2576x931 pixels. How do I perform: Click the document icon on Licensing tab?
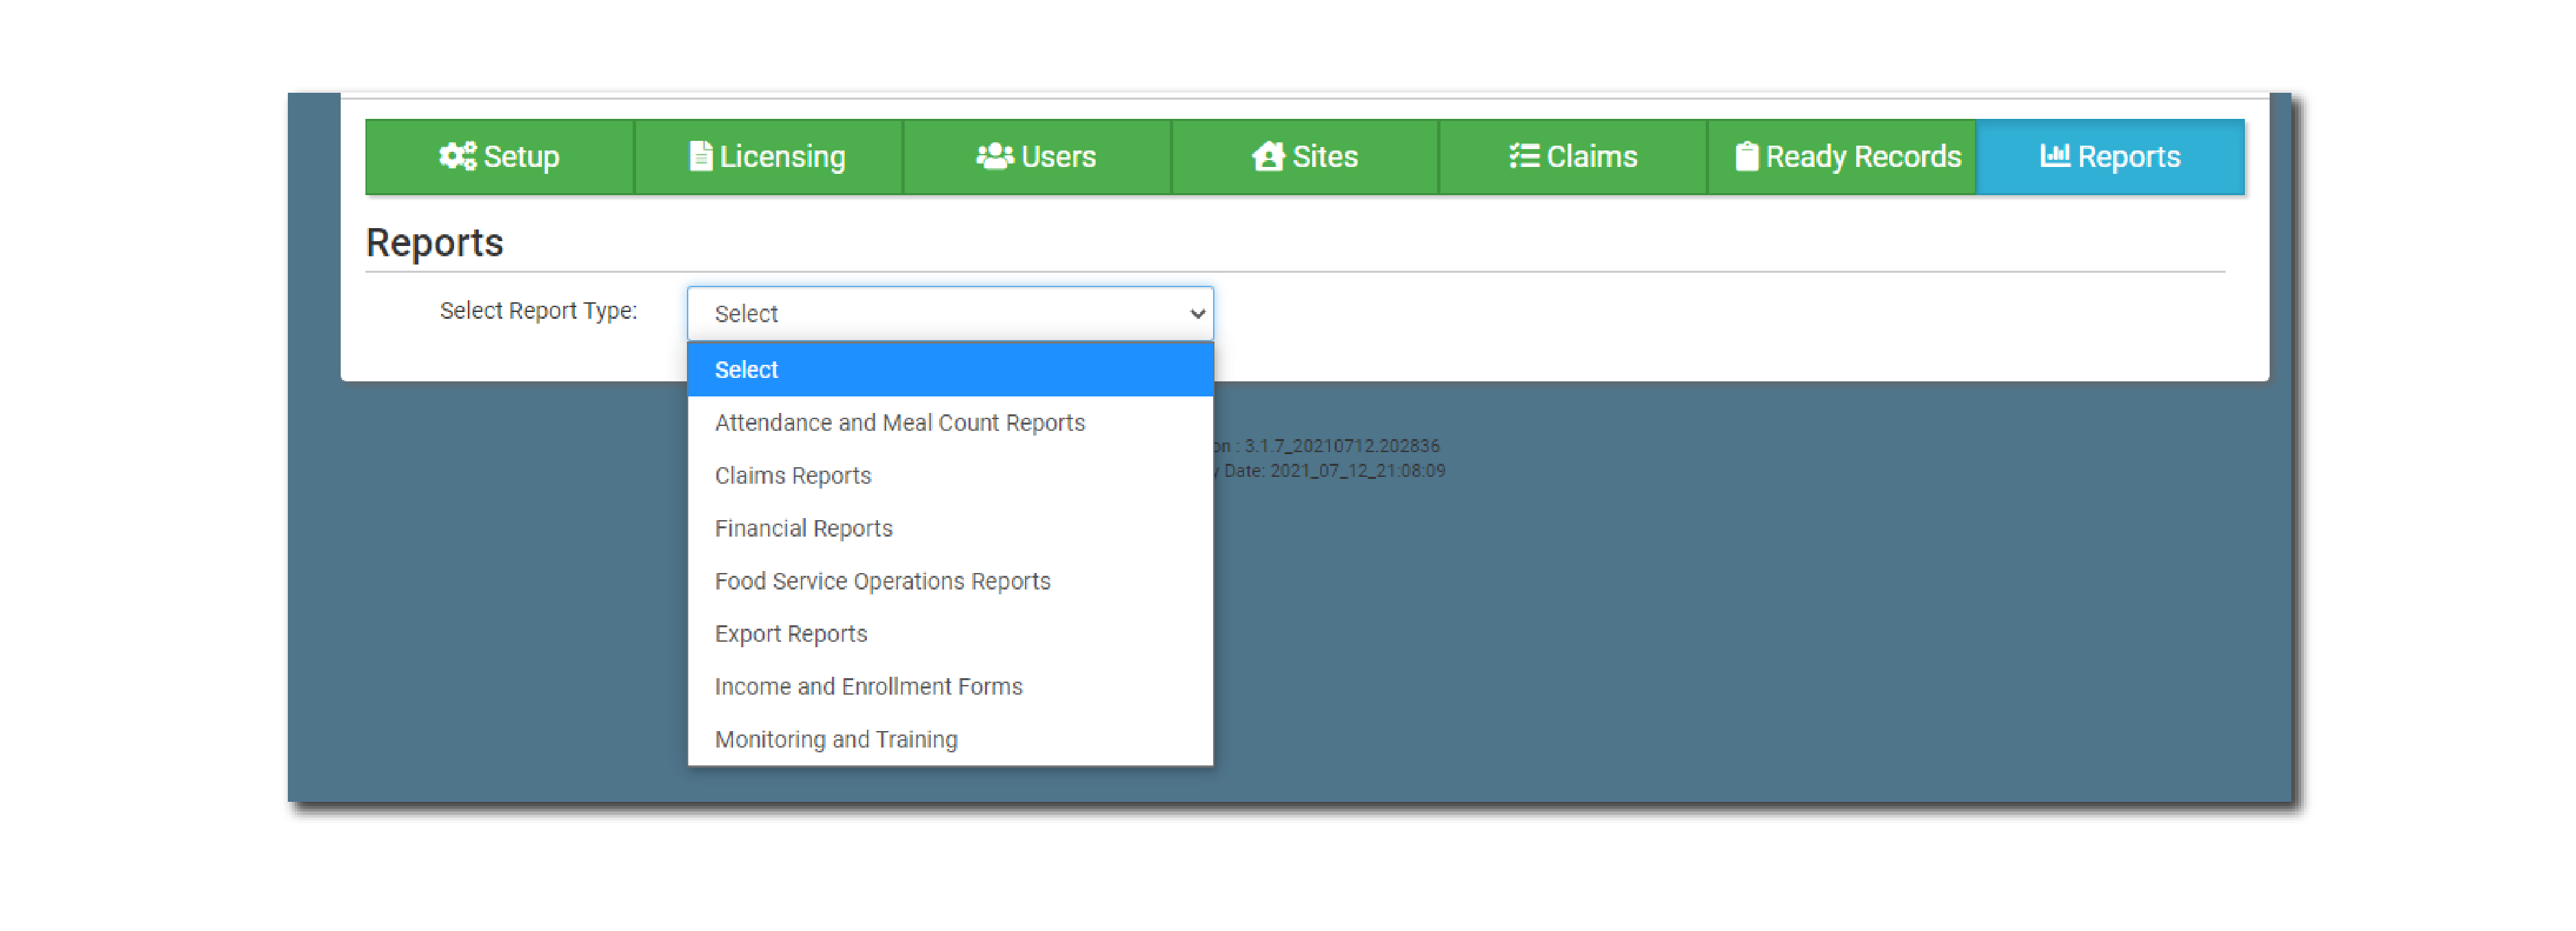700,156
